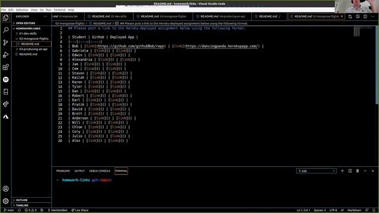379x213 pixels.
Task: Open the View menu
Action: (34, 10)
